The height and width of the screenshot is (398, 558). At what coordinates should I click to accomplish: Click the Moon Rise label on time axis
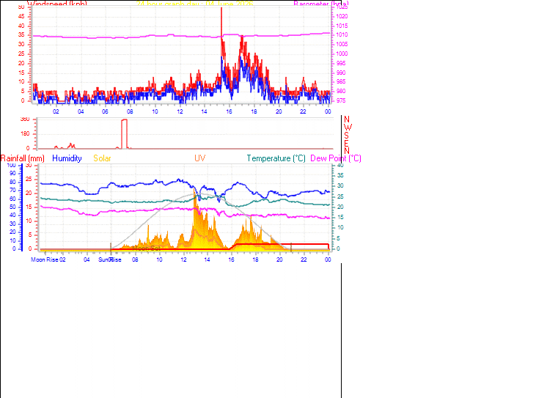pos(45,259)
